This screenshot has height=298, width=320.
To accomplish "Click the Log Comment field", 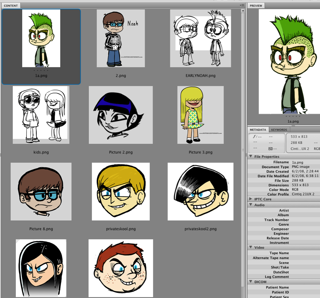I will point(284,277).
